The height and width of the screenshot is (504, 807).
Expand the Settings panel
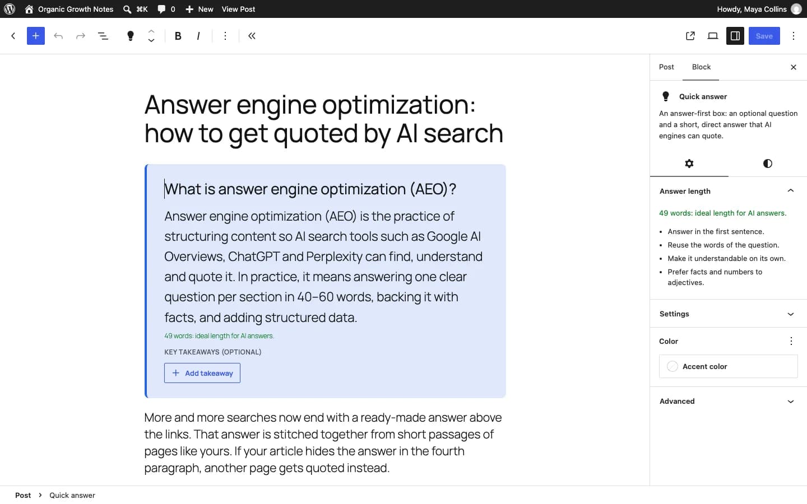[729, 314]
